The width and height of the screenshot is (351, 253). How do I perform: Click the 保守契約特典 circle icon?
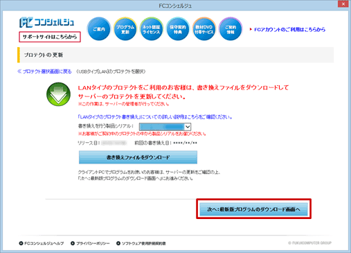pyautogui.click(x=178, y=29)
